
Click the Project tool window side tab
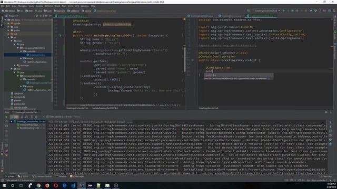(x=2, y=21)
